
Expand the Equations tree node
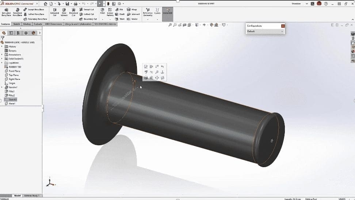tap(2, 63)
